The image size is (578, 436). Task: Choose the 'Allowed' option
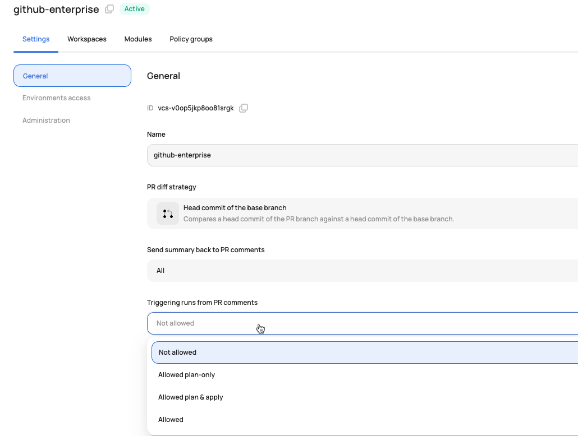[x=365, y=420]
